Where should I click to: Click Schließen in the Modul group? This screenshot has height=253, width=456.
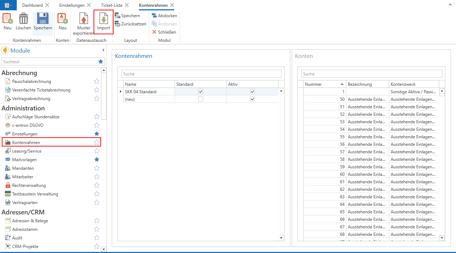(164, 32)
